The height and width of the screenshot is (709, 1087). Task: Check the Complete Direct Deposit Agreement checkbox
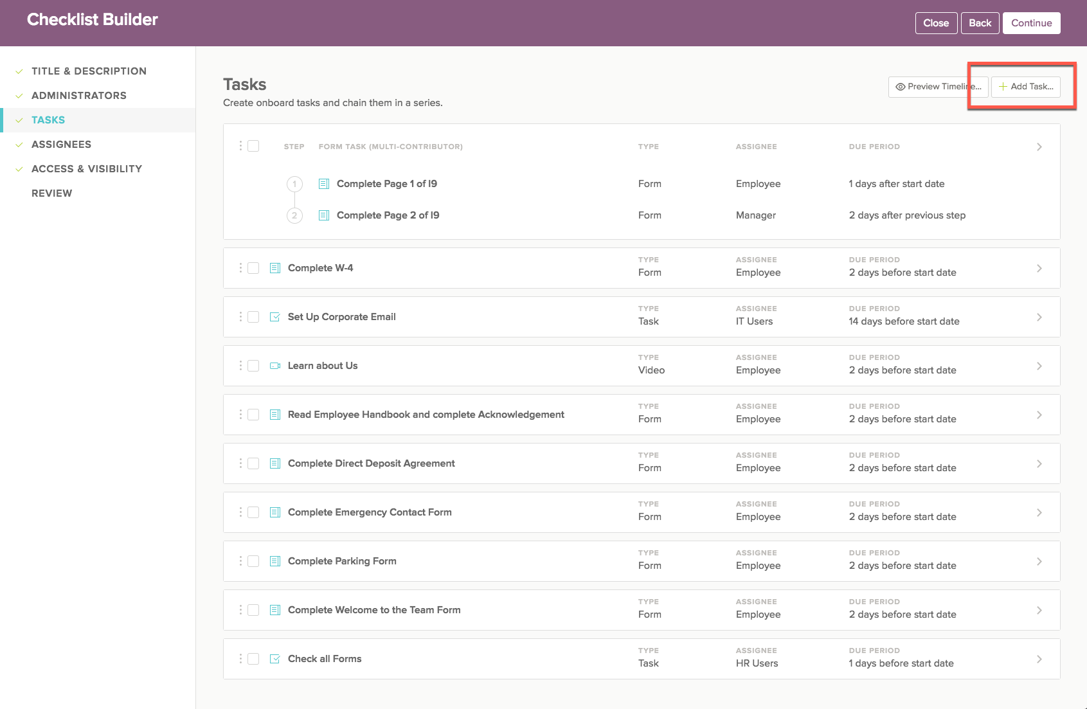[x=253, y=463]
